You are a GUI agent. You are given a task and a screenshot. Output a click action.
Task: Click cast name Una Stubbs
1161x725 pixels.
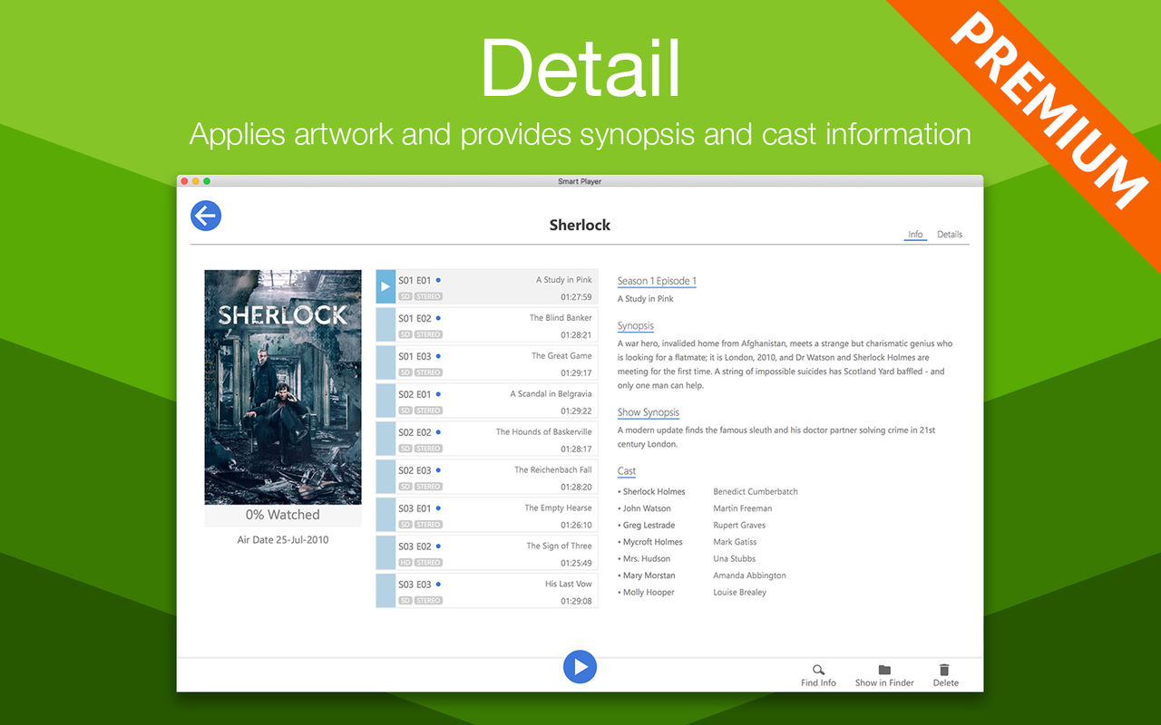click(x=735, y=559)
